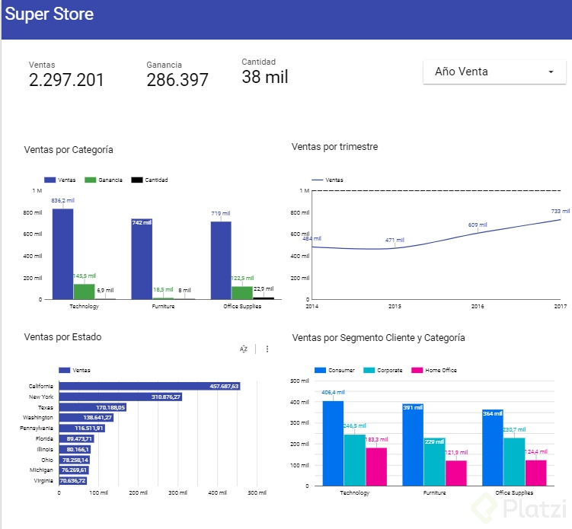The image size is (572, 529).
Task: Select the Washington bar 138.641,27
Action: click(87, 417)
